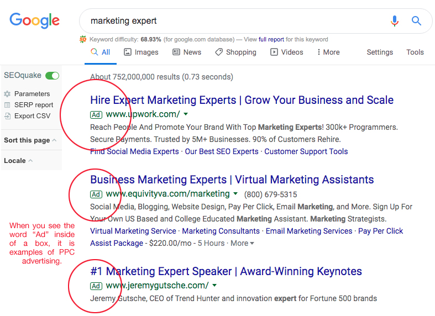Click the SEOquake icon beside Keyword difficulty

coord(83,39)
